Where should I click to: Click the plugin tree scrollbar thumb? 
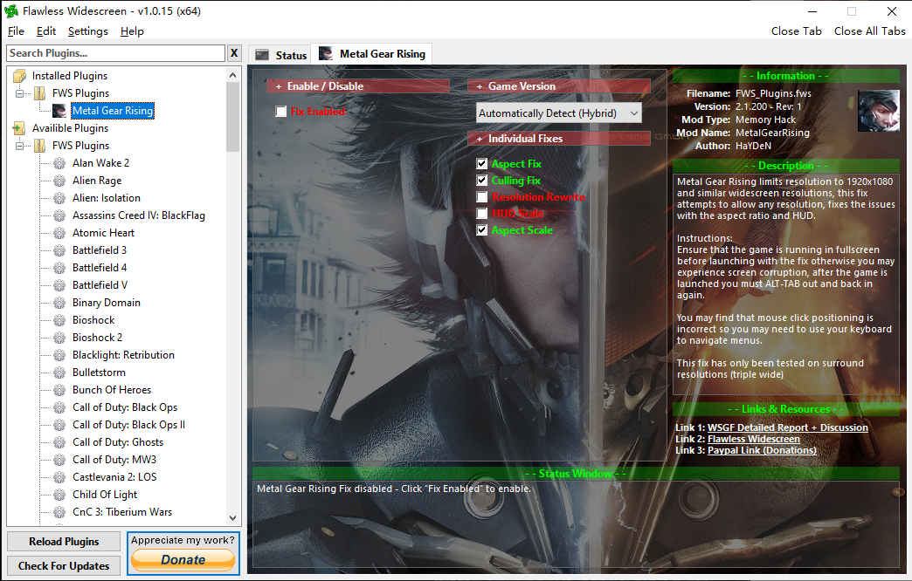232,117
